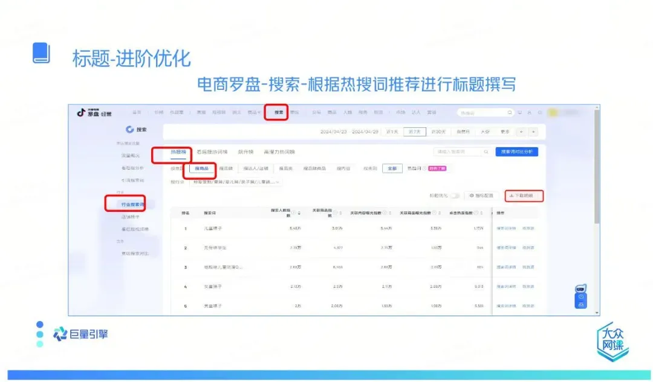Select the 搜品牌 intent filter
This screenshot has width=653, height=382.
click(226, 168)
